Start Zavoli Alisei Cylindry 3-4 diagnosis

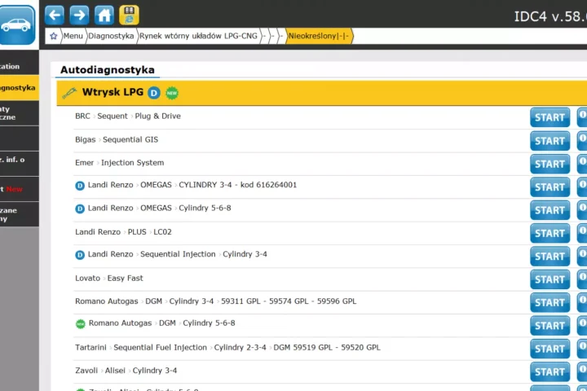click(x=550, y=372)
